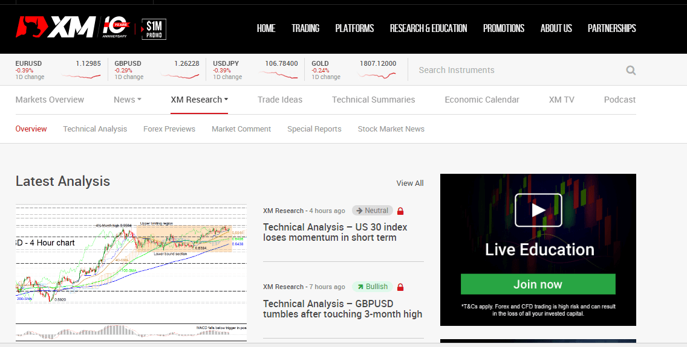The width and height of the screenshot is (687, 347).
Task: Click the green Join now button
Action: coord(538,284)
